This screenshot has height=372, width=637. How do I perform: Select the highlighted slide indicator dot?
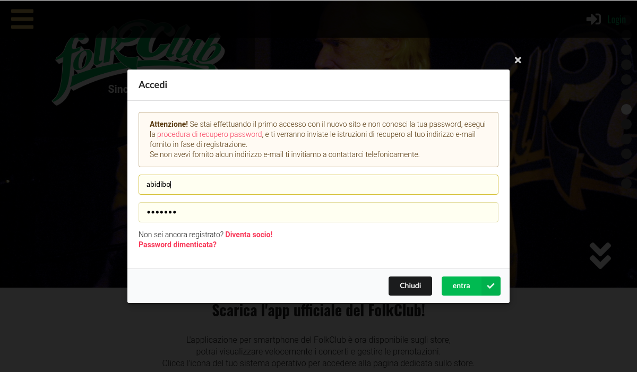click(x=626, y=109)
